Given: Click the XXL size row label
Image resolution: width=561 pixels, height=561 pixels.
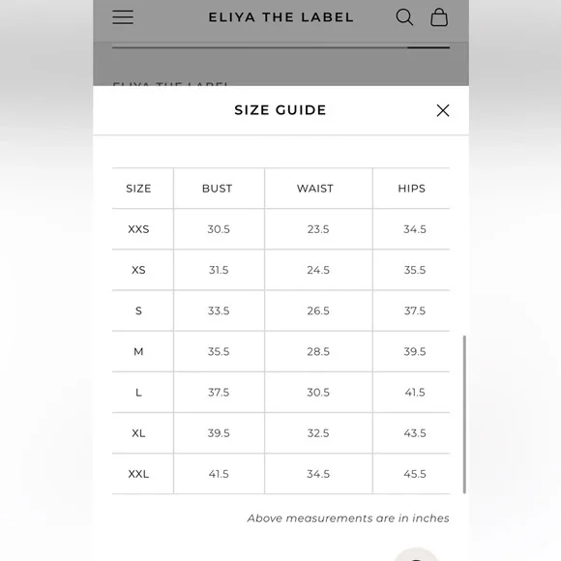Looking at the screenshot, I should [138, 474].
